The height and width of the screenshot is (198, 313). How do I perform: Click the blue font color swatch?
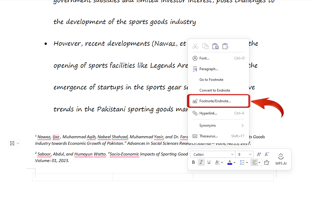click(x=229, y=162)
